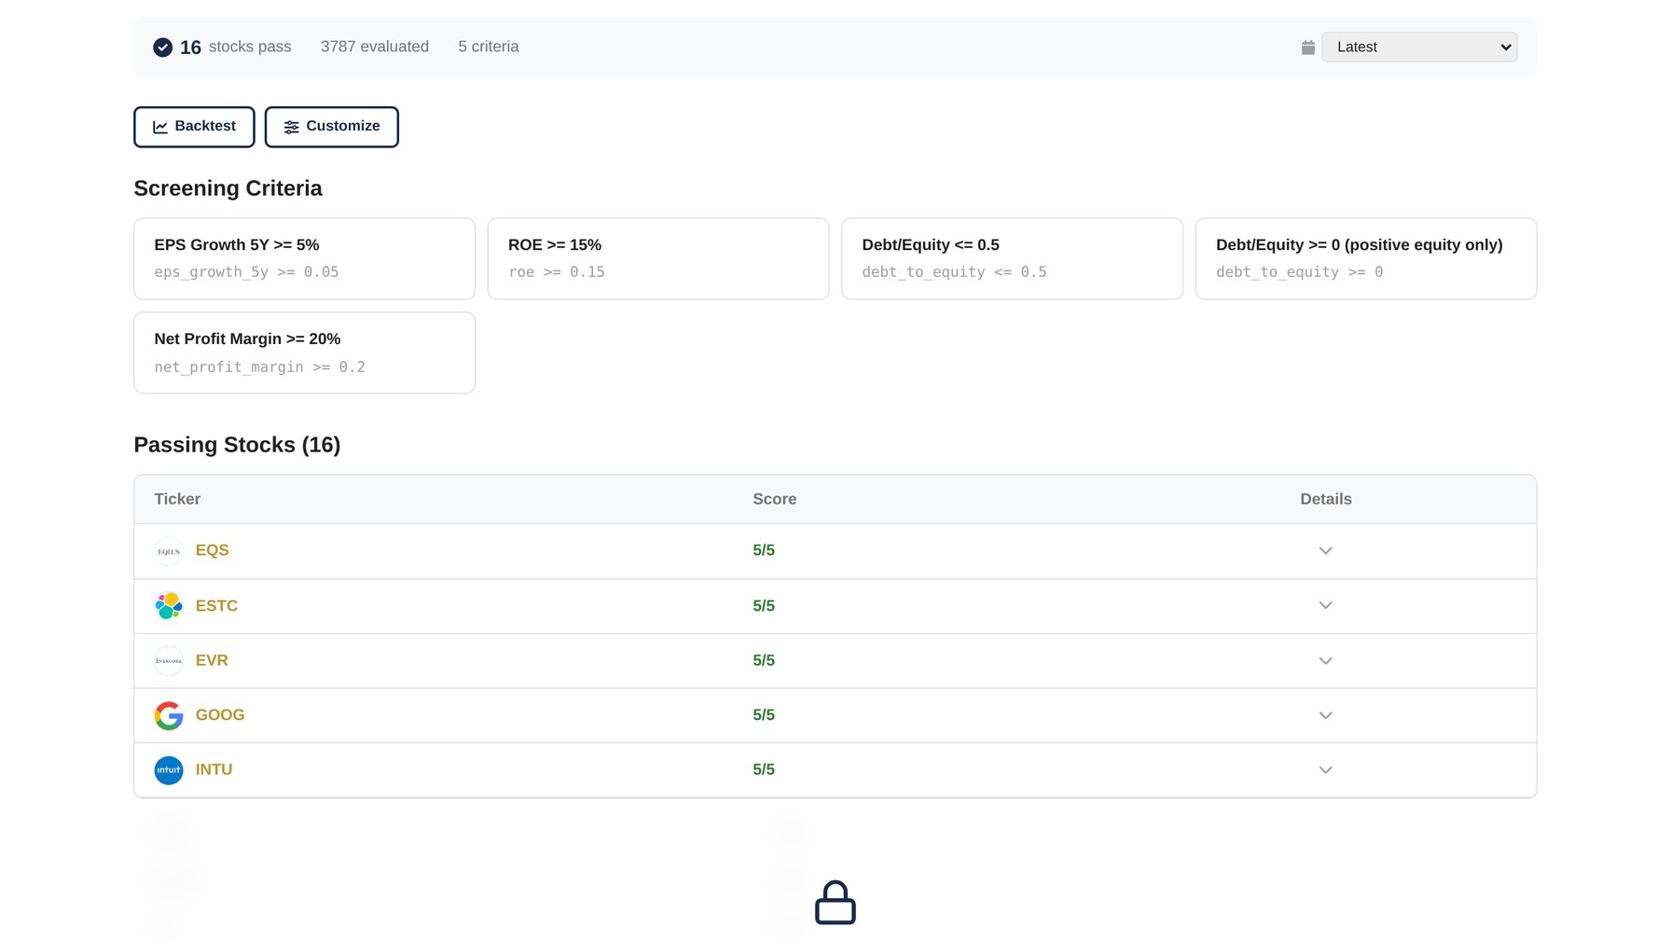Select the Debt/Equity >= 0 positive equity card
The width and height of the screenshot is (1671, 940).
(x=1366, y=258)
